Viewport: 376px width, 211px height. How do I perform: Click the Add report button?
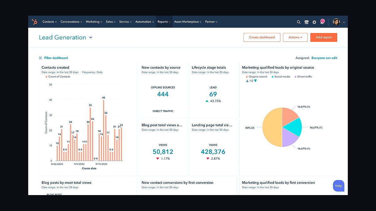pyautogui.click(x=324, y=38)
